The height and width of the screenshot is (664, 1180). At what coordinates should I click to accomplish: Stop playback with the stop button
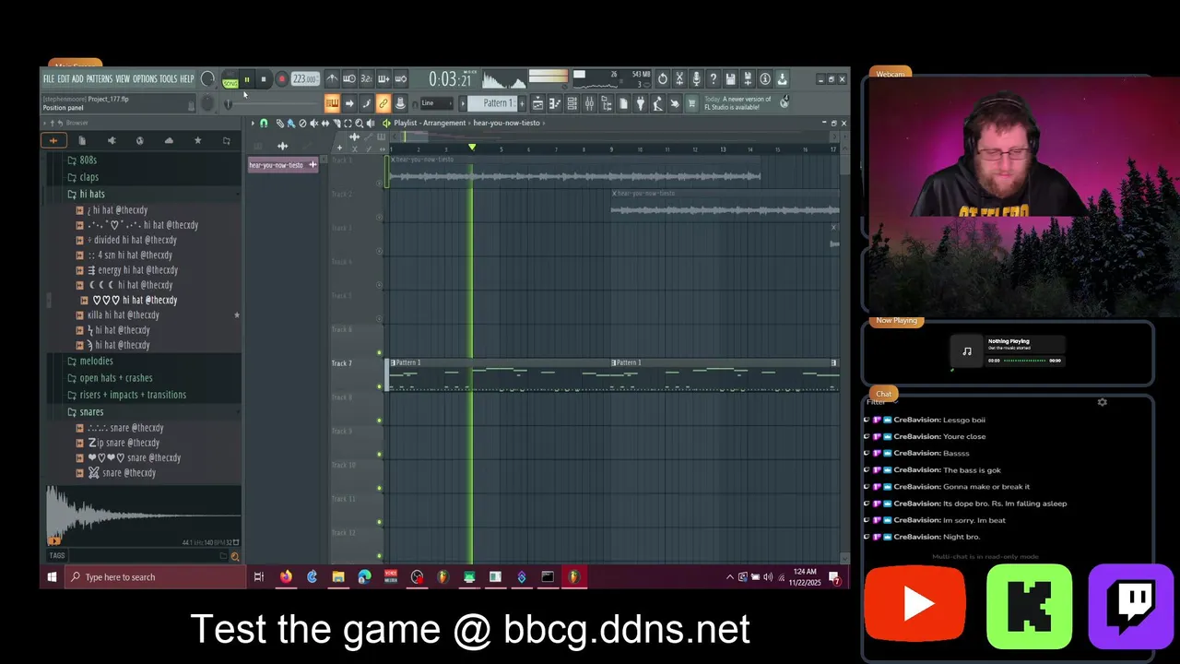tap(264, 79)
